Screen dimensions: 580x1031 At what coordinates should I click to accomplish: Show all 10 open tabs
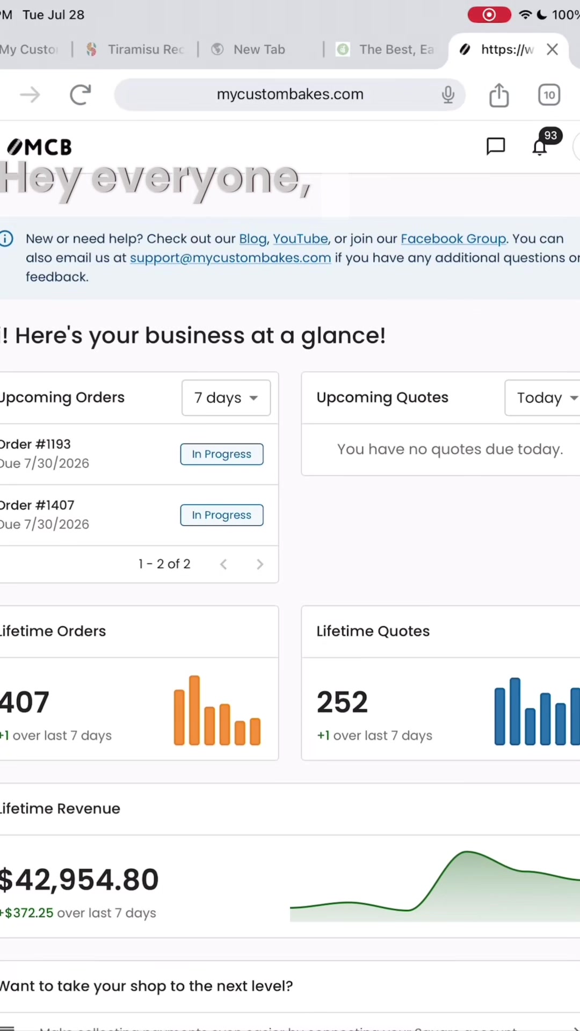click(549, 95)
